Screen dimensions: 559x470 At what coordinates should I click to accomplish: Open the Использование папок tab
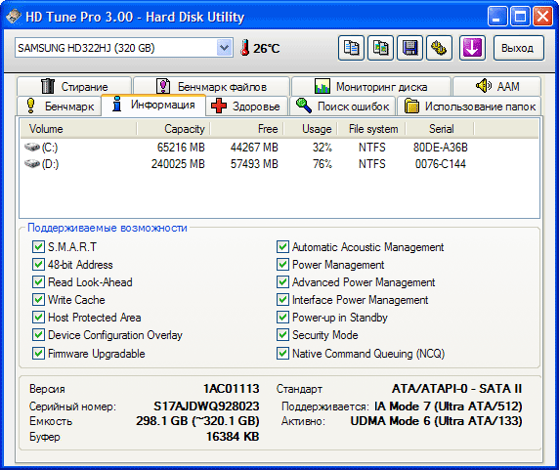469,106
